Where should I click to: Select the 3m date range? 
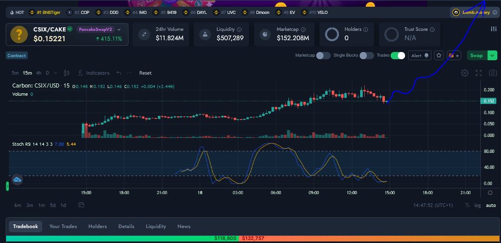tap(30, 205)
